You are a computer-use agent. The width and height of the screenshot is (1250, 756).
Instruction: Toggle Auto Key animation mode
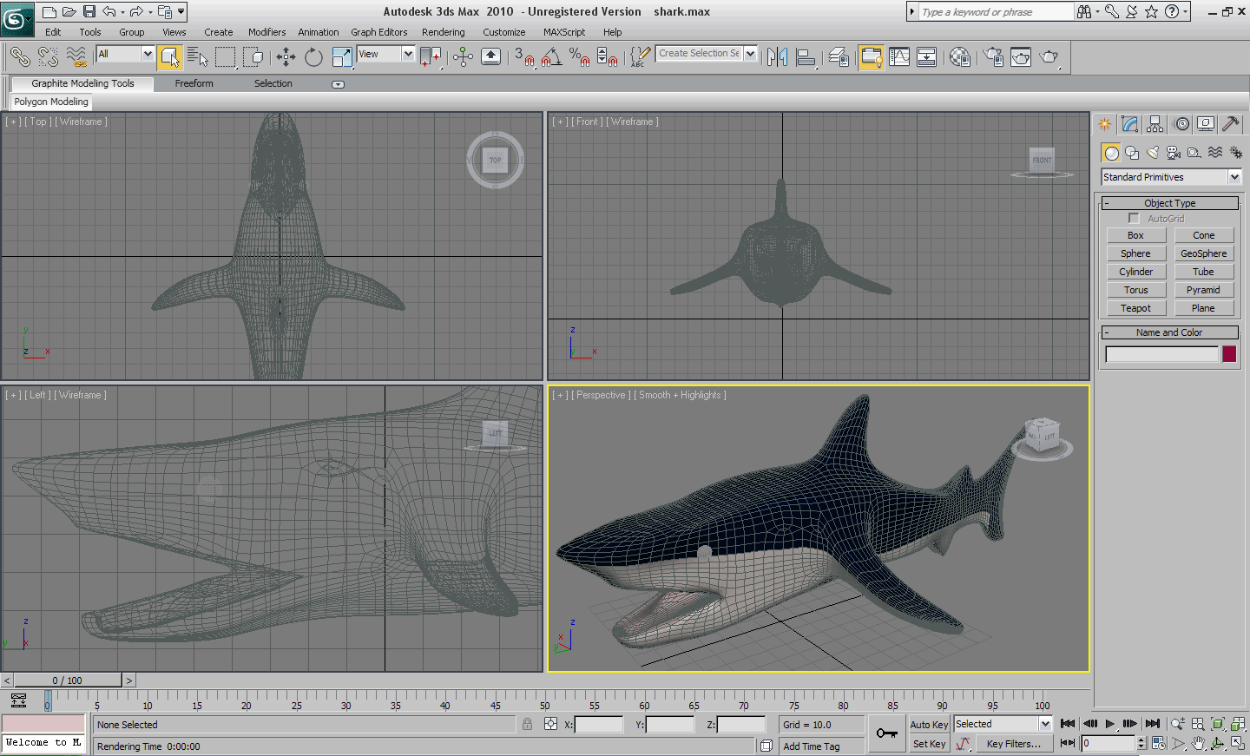coord(928,725)
